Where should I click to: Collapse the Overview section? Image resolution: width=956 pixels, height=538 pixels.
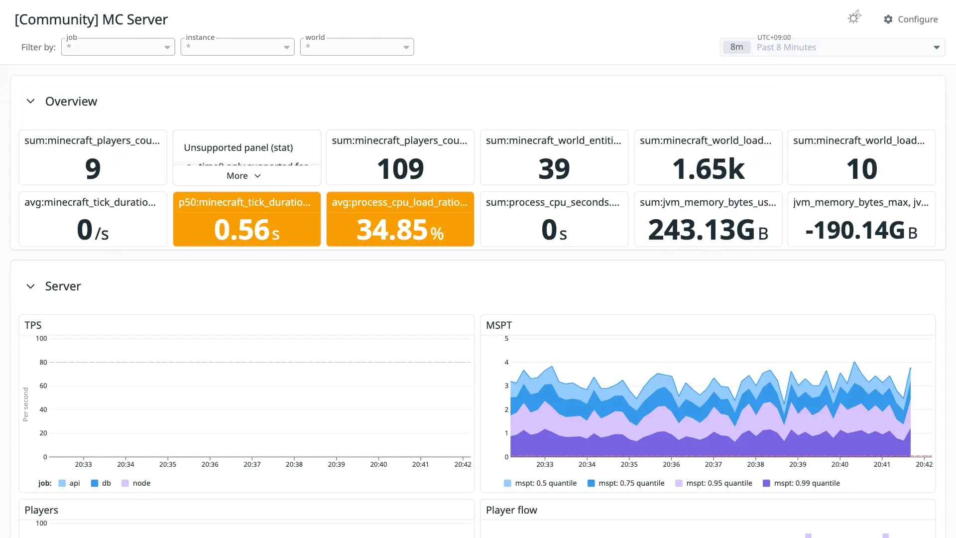click(30, 101)
